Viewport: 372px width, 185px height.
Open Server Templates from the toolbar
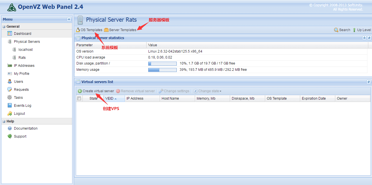pyautogui.click(x=120, y=30)
